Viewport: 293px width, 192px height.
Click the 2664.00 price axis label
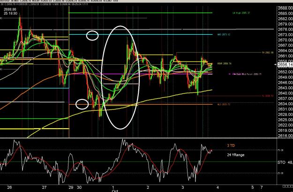pyautogui.click(x=285, y=51)
